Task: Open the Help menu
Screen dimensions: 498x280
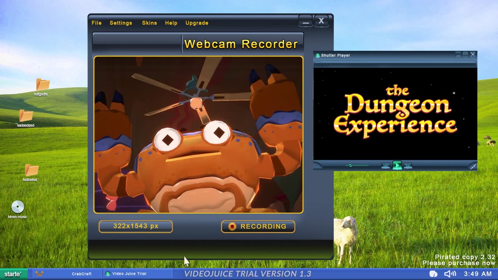Action: click(171, 23)
